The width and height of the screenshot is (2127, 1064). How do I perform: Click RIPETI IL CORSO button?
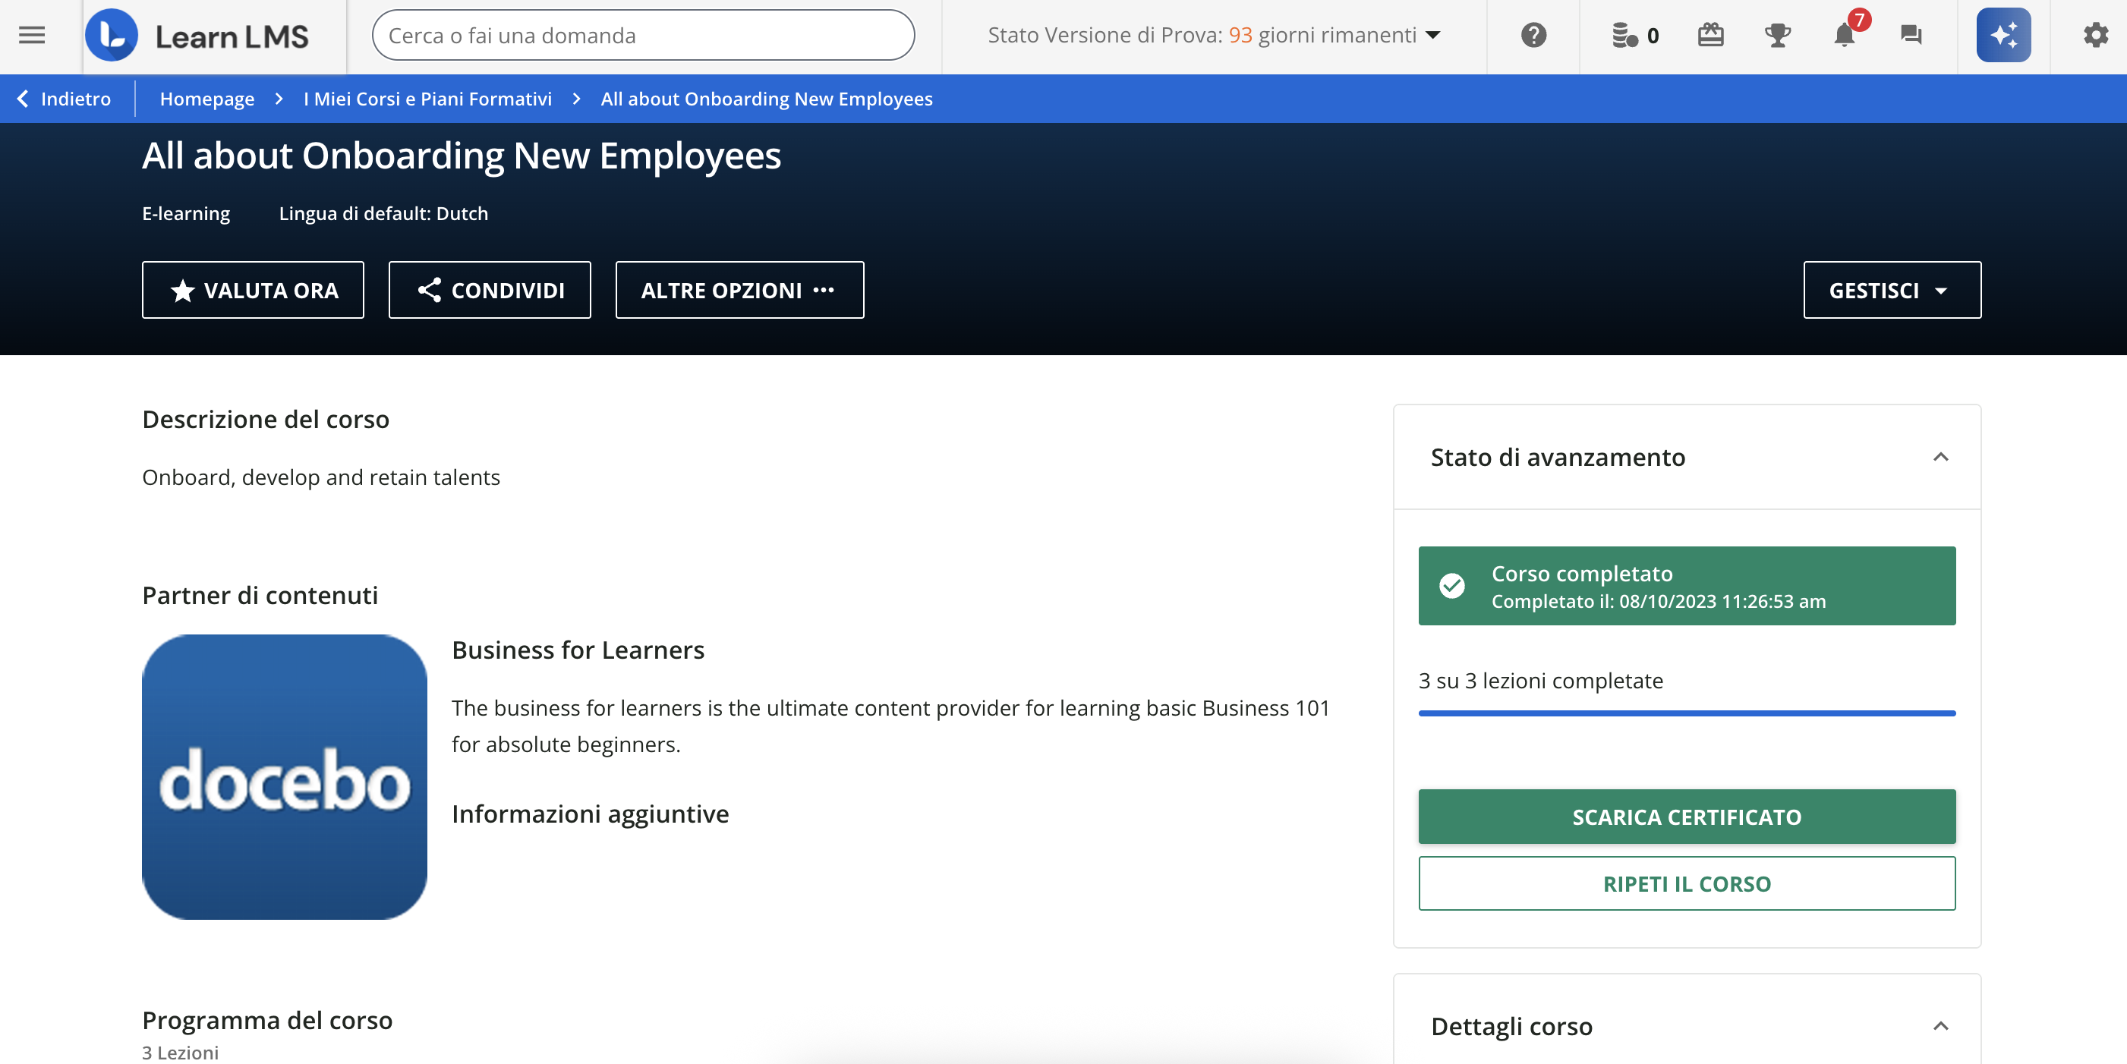click(x=1686, y=883)
